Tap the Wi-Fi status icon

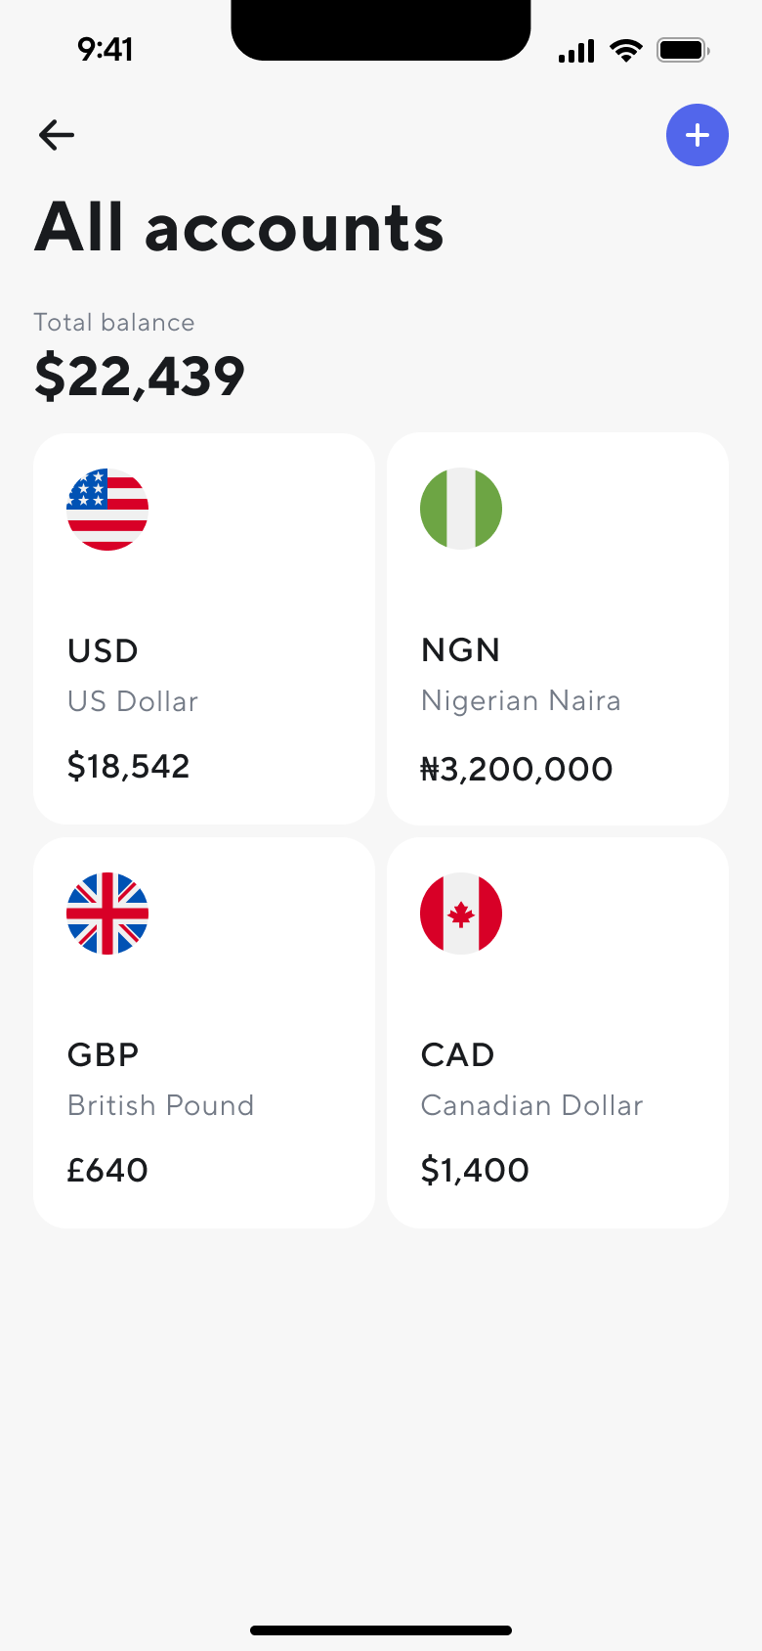[625, 51]
